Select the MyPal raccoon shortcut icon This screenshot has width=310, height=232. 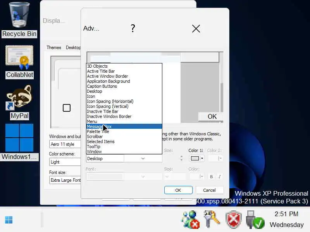click(19, 102)
